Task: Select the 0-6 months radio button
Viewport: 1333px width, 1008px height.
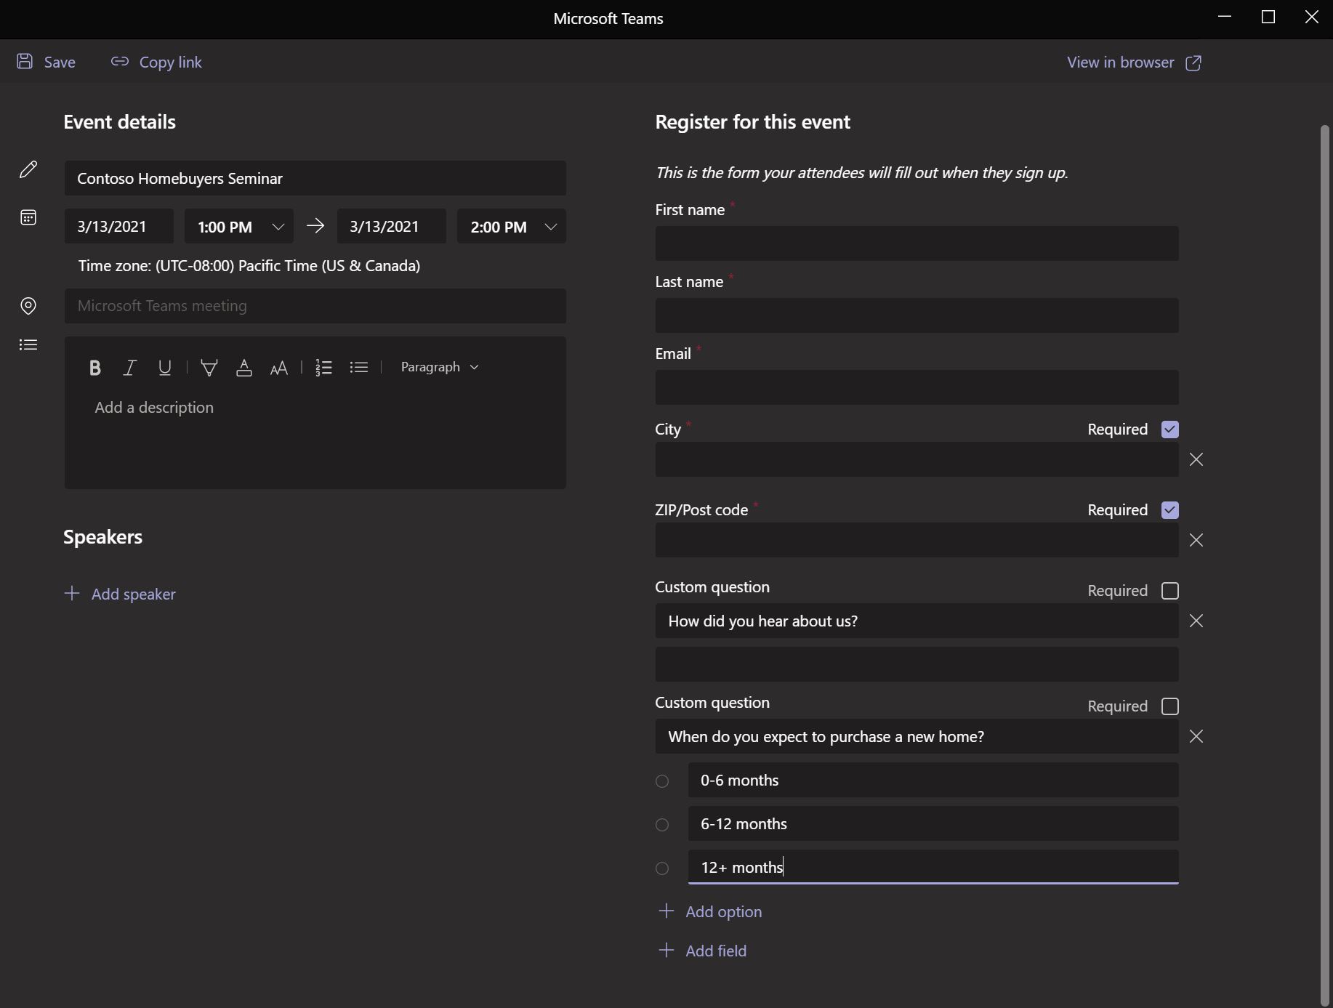Action: click(662, 781)
